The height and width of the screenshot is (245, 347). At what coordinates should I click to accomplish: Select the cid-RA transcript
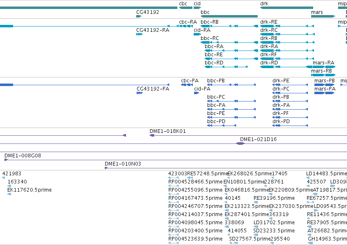coord(197,34)
